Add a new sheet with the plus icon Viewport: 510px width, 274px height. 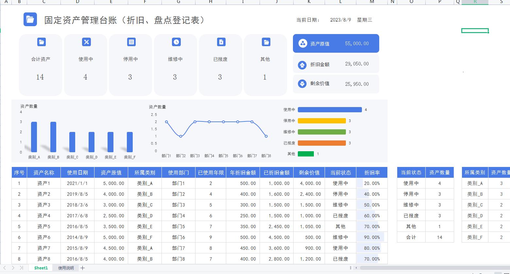click(83, 268)
